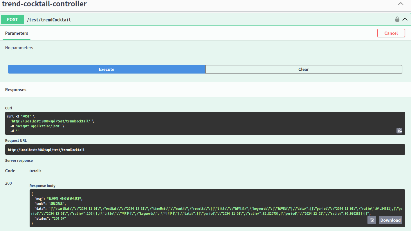Execute the trendCocktail request
This screenshot has height=231, width=411.
(106, 69)
